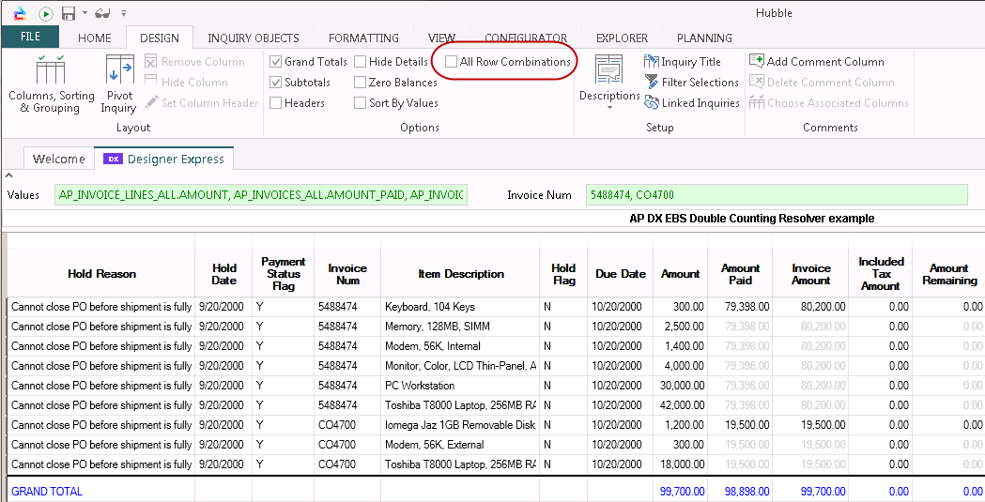The image size is (985, 502).
Task: Open Columns, Sorting & Grouping
Action: [51, 84]
